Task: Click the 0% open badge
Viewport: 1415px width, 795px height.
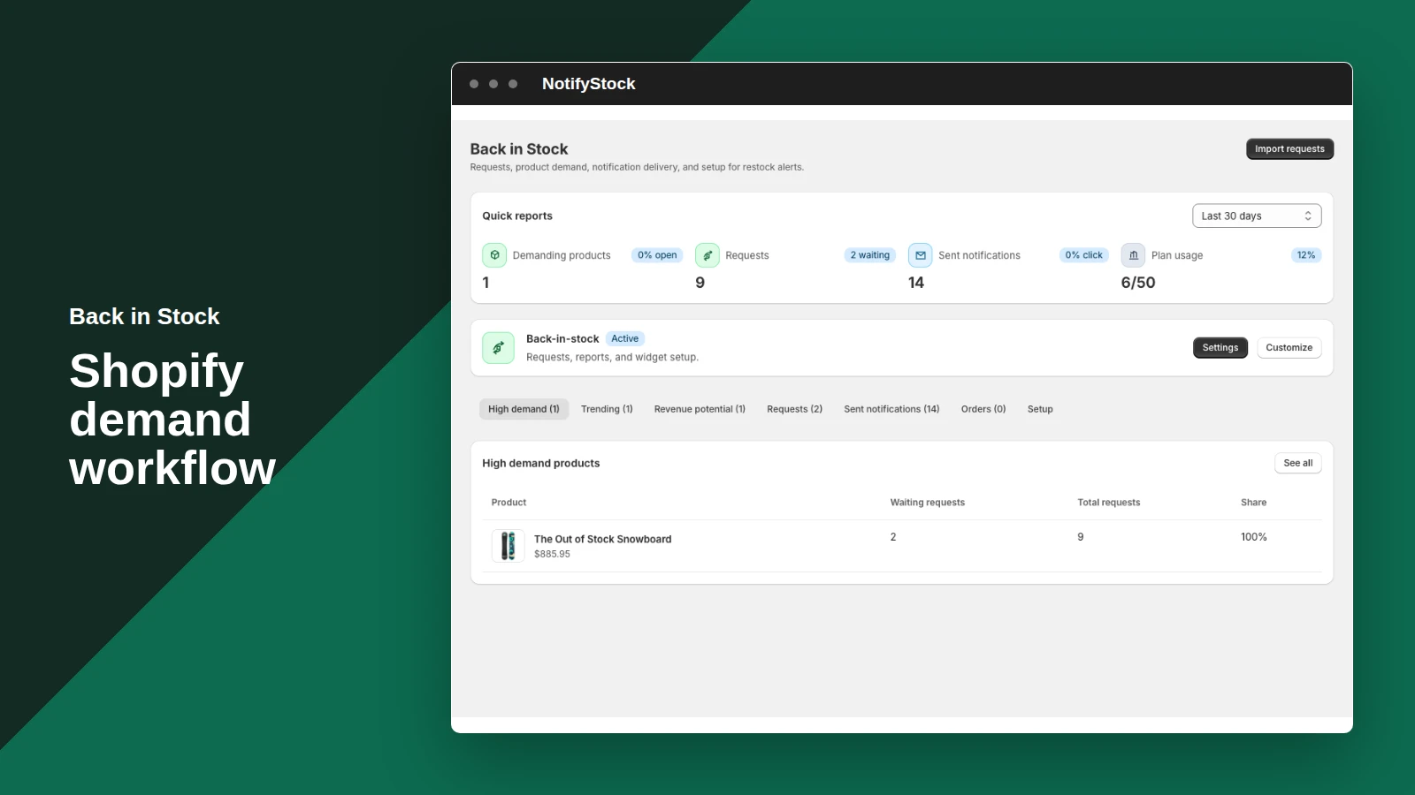Action: (657, 255)
